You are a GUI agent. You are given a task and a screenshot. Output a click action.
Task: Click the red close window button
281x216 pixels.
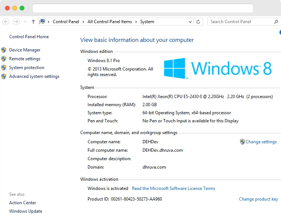point(7,8)
